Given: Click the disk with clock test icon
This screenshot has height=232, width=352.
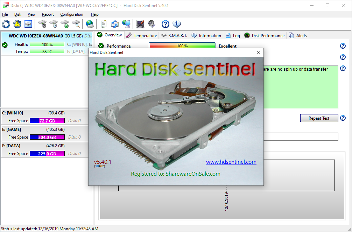Looking at the screenshot, I should [x=54, y=24].
